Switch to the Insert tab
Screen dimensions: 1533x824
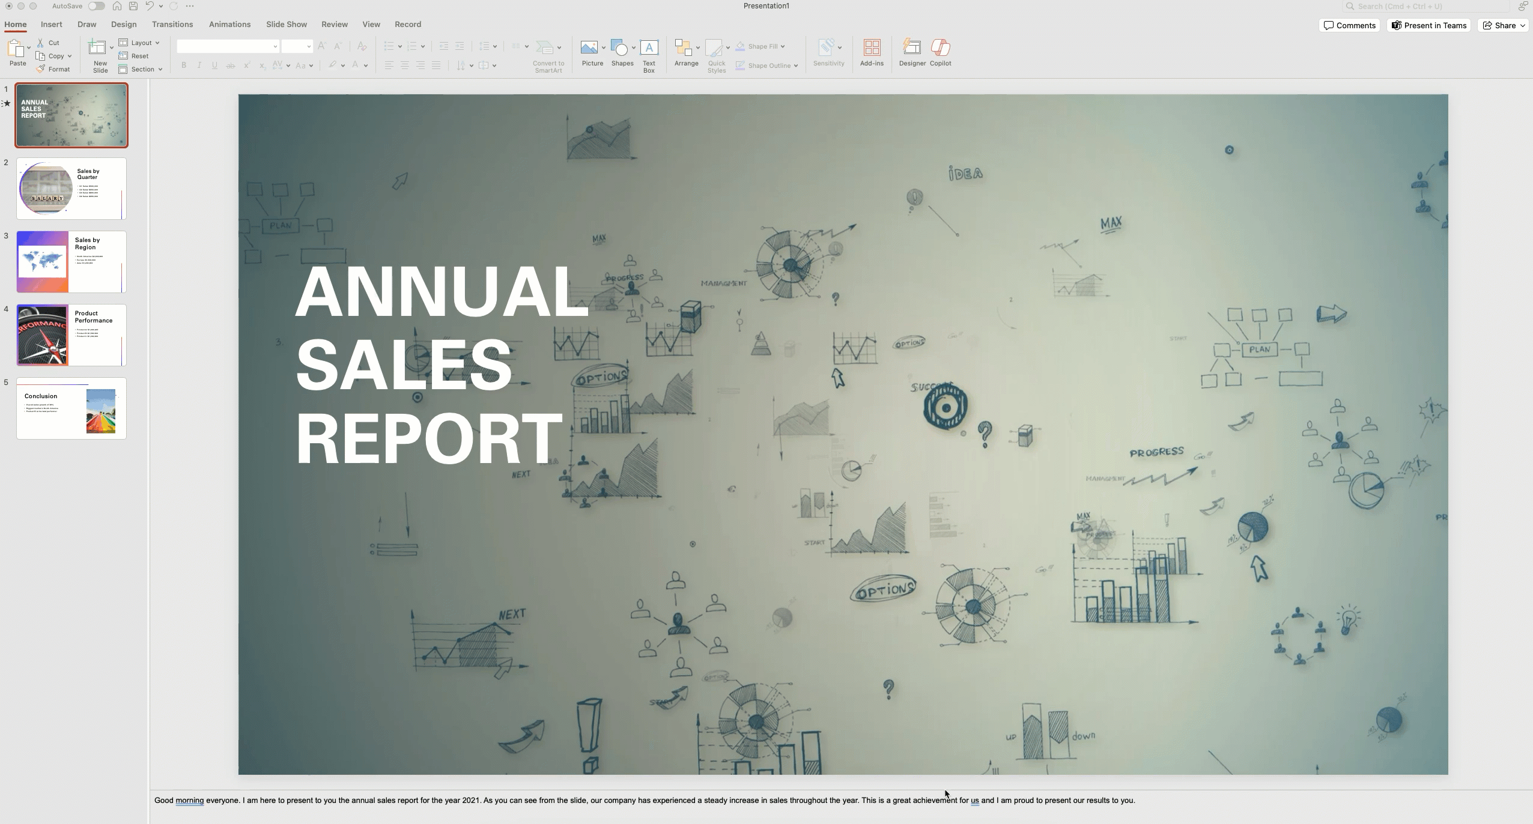click(51, 25)
